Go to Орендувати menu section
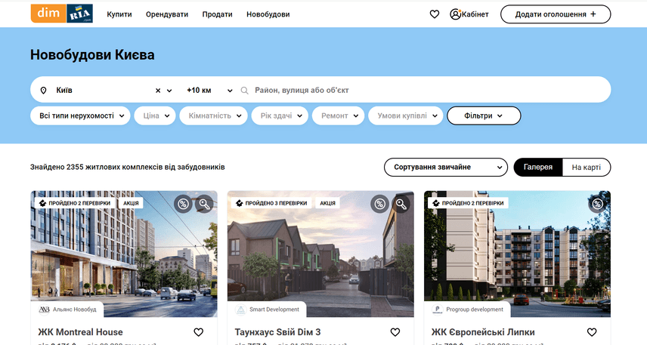This screenshot has height=345, width=647. [x=168, y=14]
